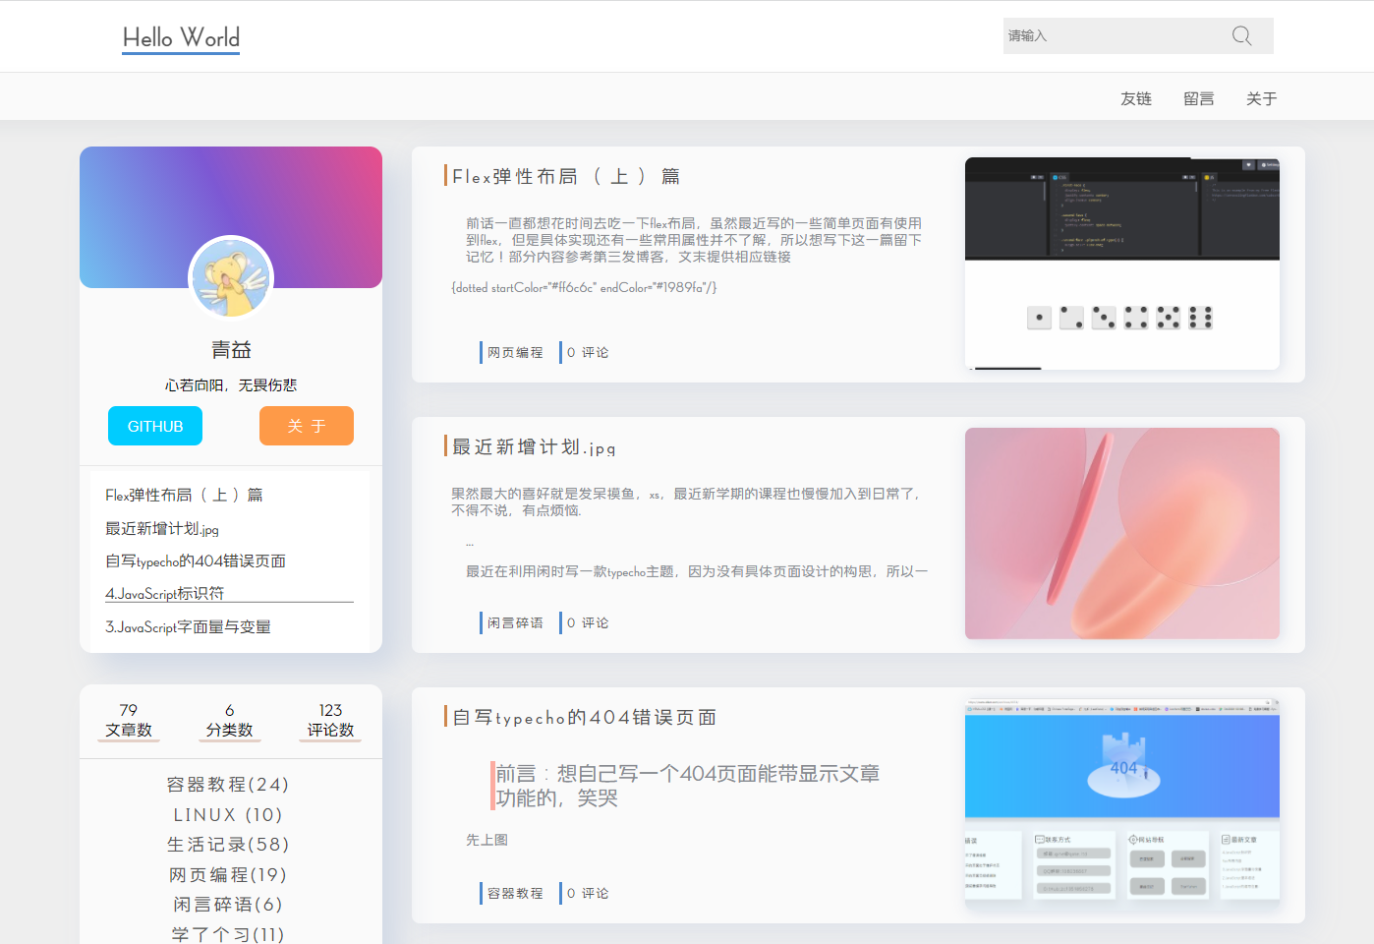Select 4.JavaScript标识符 in sidebar recent posts
The height and width of the screenshot is (944, 1374).
pos(165,594)
